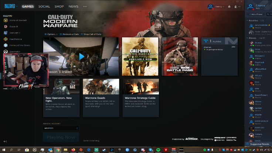The image size is (272, 153).
Task: Open Skype from the taskbar
Action: pos(150,150)
